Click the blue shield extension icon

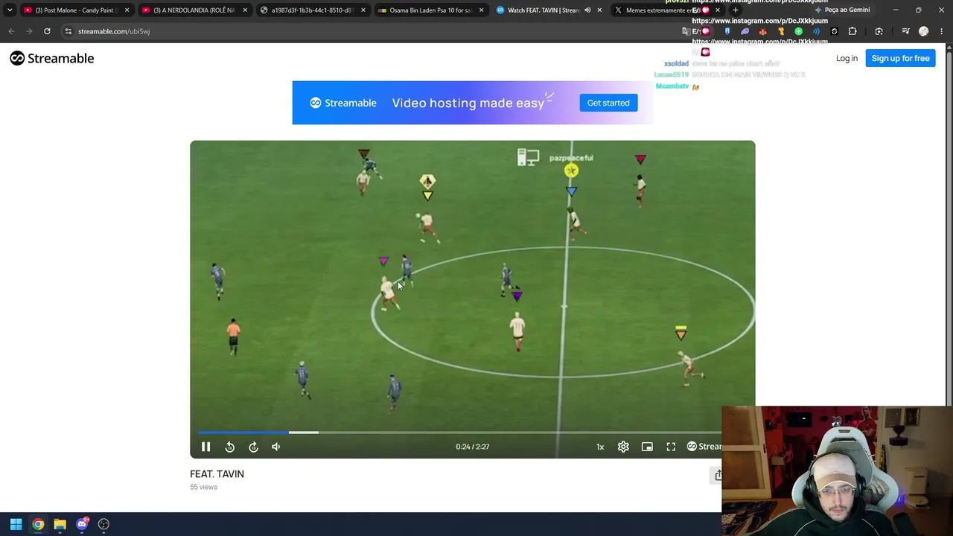(x=727, y=31)
